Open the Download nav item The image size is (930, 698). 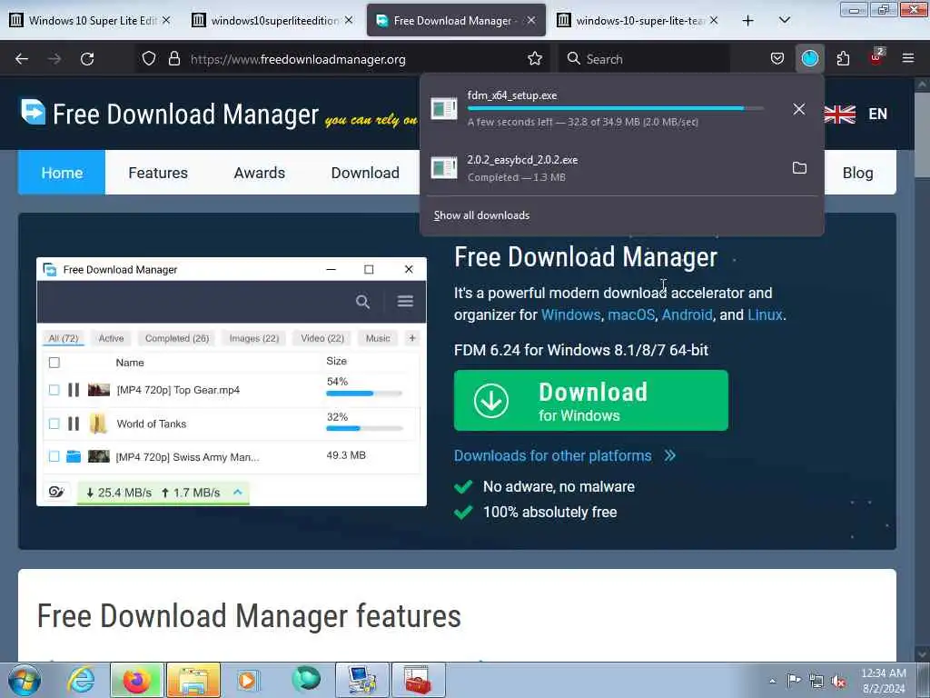[x=365, y=173]
